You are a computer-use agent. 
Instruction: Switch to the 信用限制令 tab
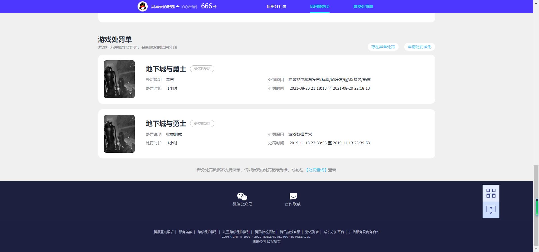[x=319, y=6]
